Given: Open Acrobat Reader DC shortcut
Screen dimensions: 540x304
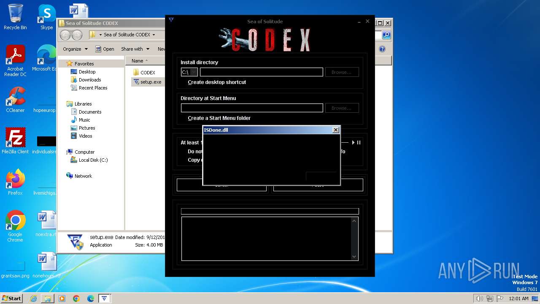Looking at the screenshot, I should tap(15, 61).
